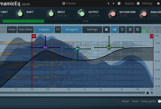Select EQ band 3 node
161x109 pixels.
point(78,49)
